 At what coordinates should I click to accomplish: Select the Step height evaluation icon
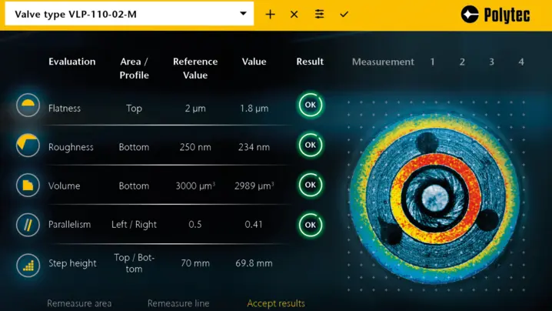[28, 265]
